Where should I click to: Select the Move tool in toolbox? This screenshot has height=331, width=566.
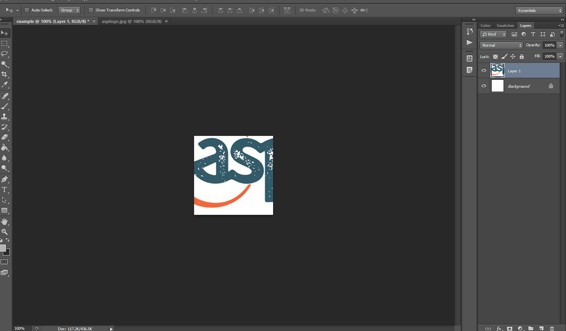coord(5,33)
